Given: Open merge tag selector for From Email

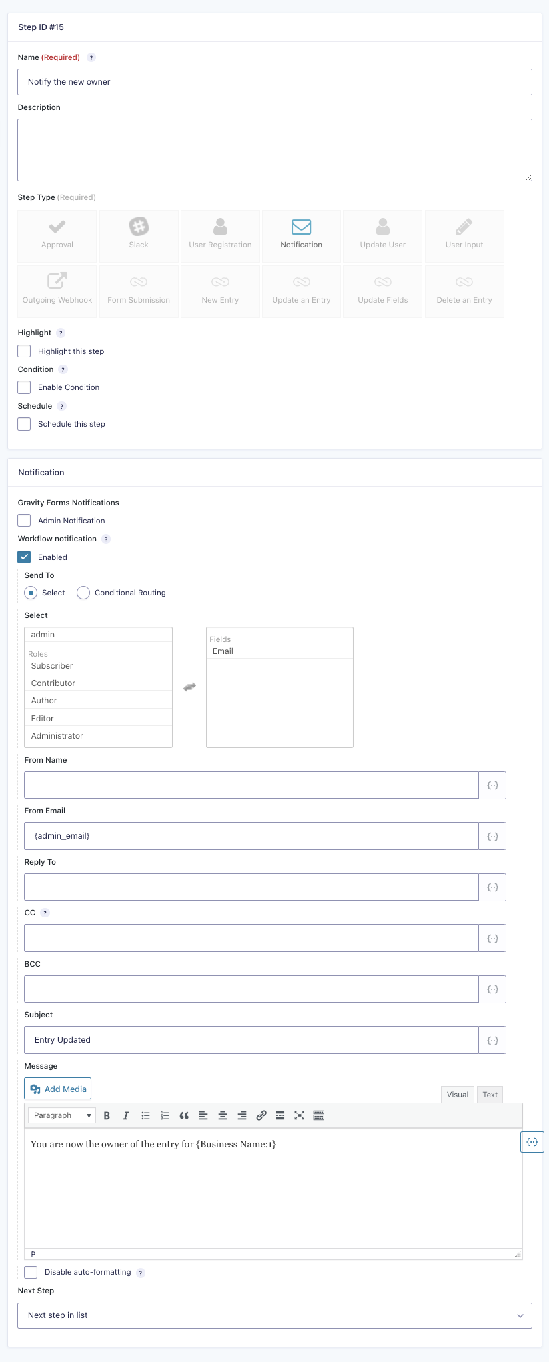Looking at the screenshot, I should (x=492, y=836).
